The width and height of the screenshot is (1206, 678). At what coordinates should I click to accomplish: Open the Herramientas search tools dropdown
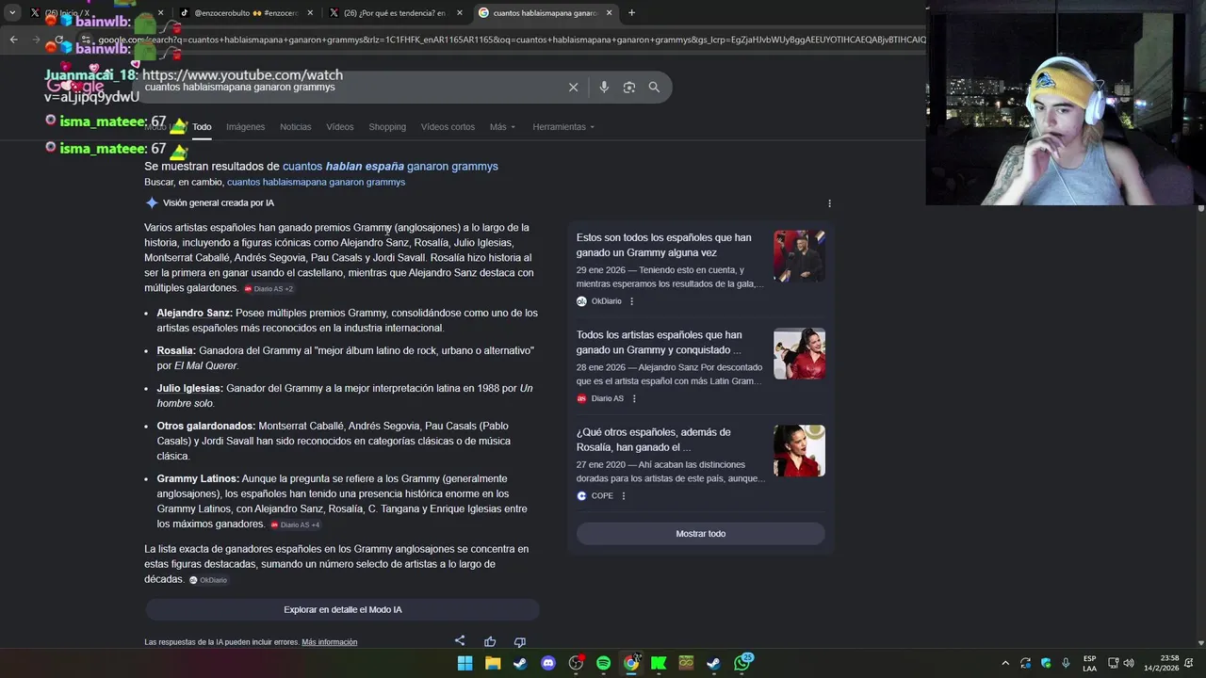tap(563, 127)
